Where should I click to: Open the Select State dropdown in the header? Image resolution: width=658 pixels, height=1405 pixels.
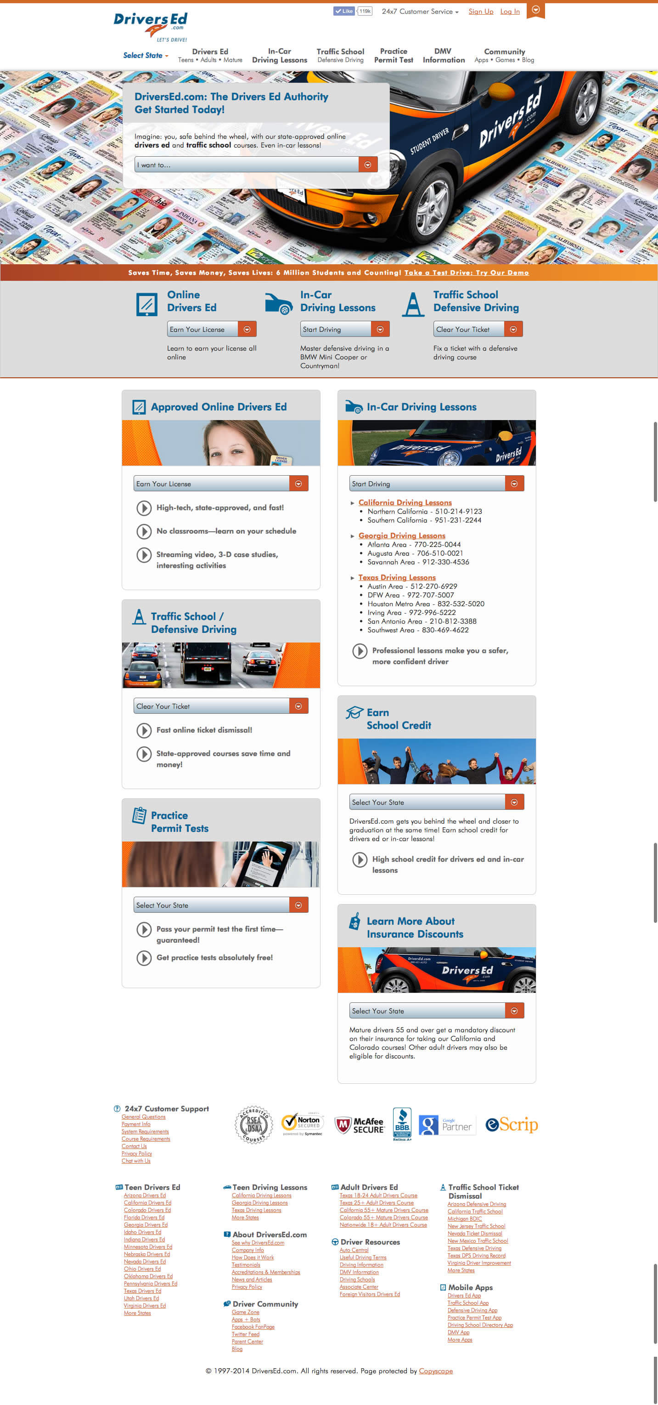pos(146,56)
